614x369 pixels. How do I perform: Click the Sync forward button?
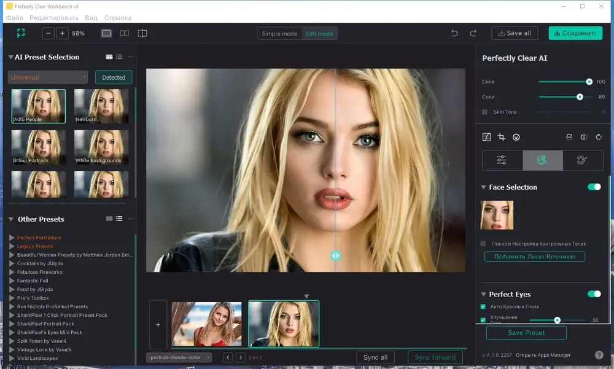click(435, 357)
